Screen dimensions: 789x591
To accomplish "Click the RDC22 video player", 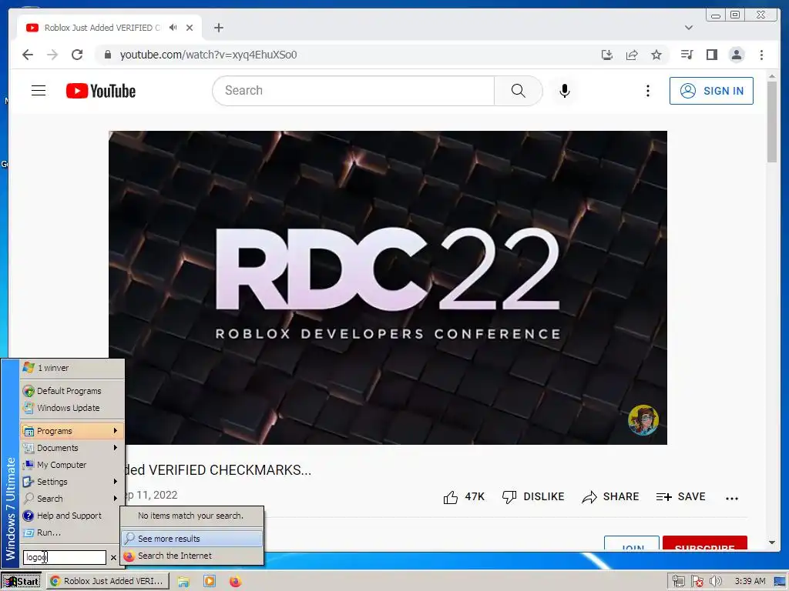I will [x=388, y=288].
